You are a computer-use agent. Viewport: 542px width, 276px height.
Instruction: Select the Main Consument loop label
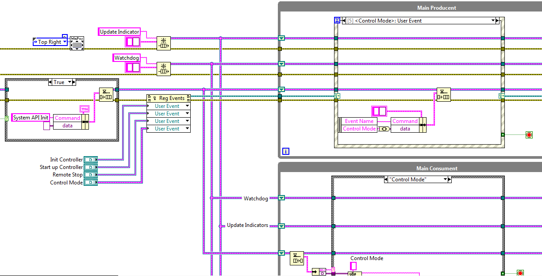click(x=437, y=169)
